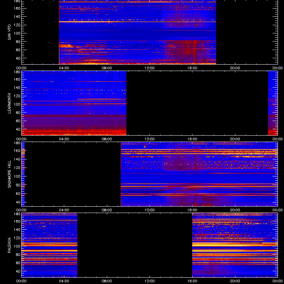This screenshot has width=284, height=284.
Task: Click the 20:00 label below Palehua panel
Action: (235, 281)
